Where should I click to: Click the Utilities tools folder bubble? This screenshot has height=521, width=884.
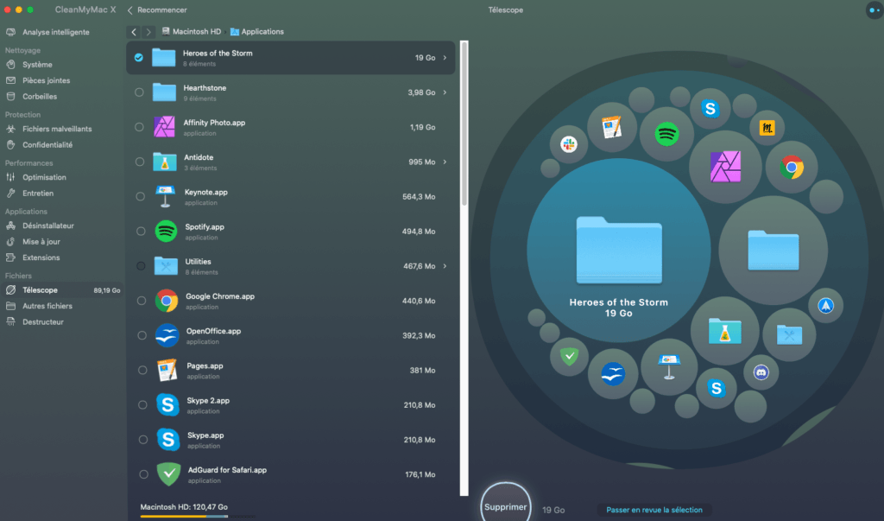pyautogui.click(x=789, y=334)
